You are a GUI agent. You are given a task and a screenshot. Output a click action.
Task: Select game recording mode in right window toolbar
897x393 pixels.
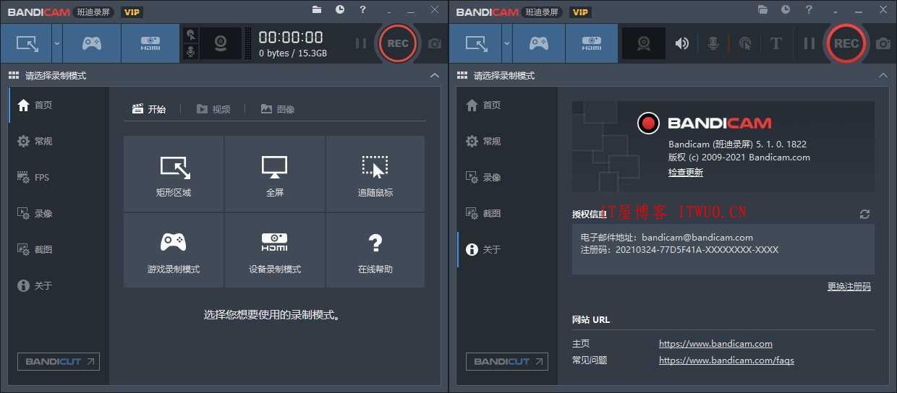pyautogui.click(x=539, y=43)
